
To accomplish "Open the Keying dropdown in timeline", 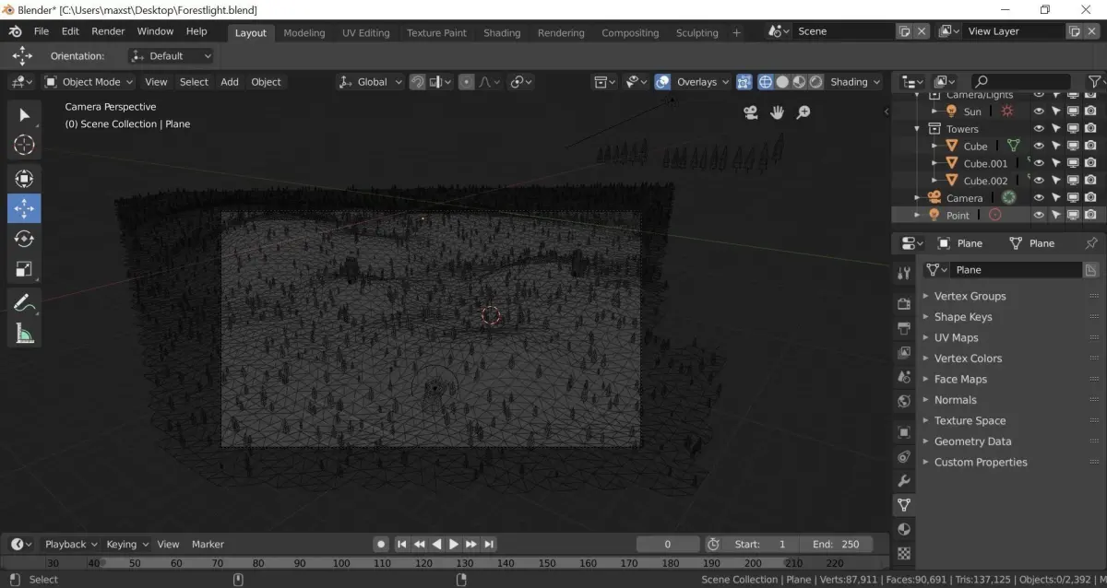I will coord(126,545).
